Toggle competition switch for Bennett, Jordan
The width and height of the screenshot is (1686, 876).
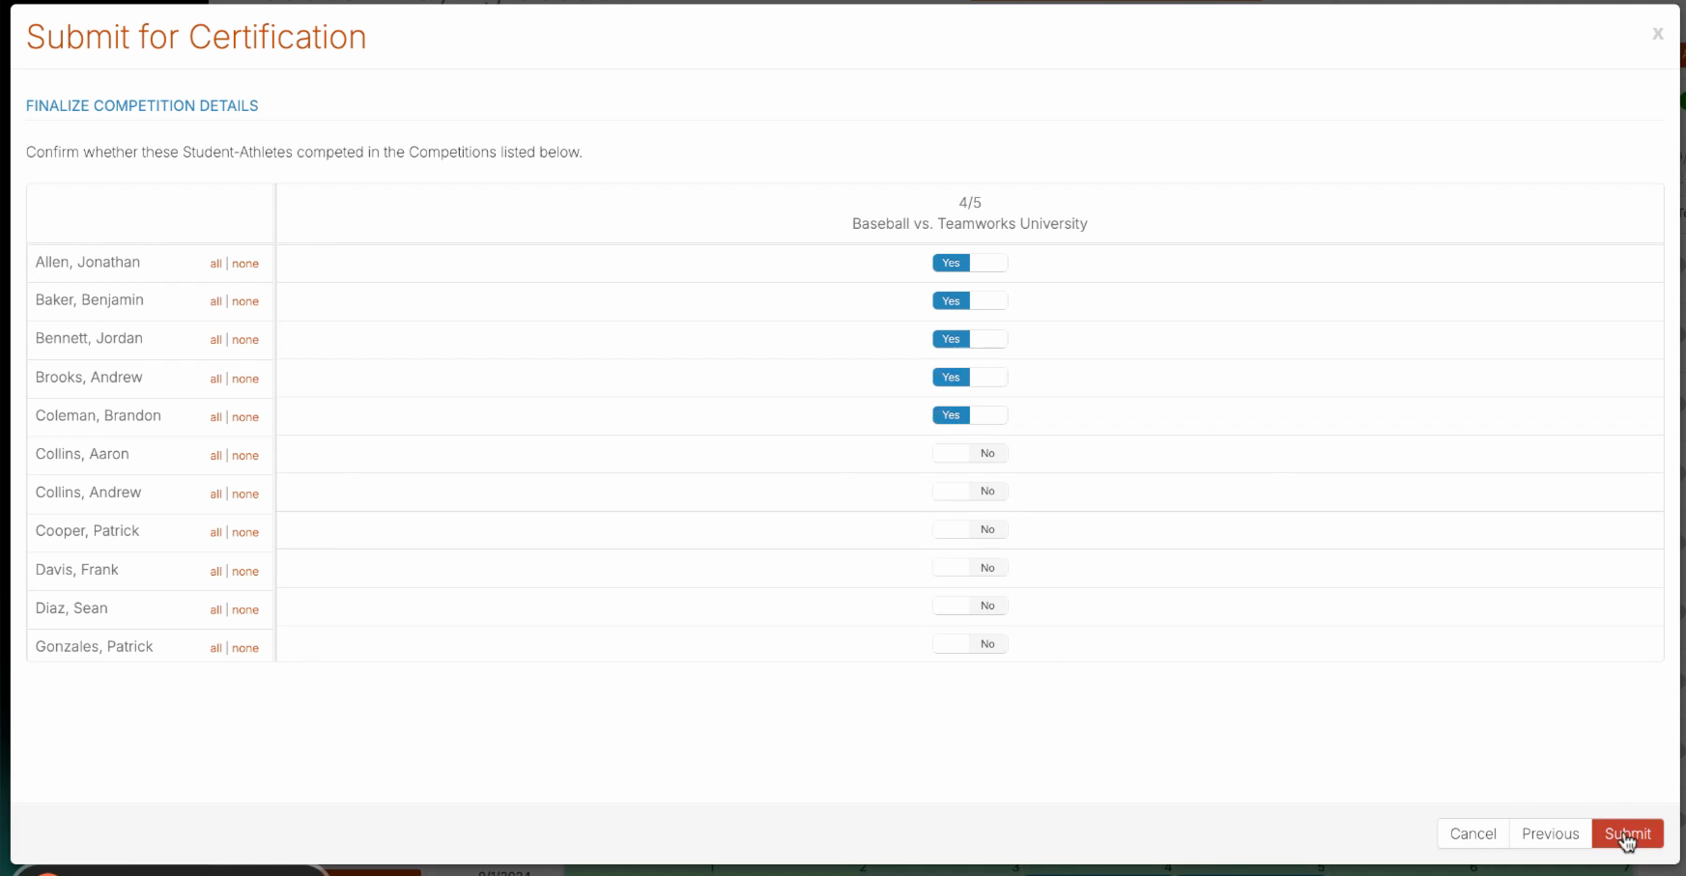(x=970, y=339)
